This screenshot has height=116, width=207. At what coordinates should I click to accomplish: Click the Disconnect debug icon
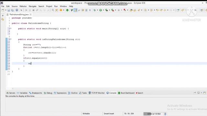coord(37,10)
